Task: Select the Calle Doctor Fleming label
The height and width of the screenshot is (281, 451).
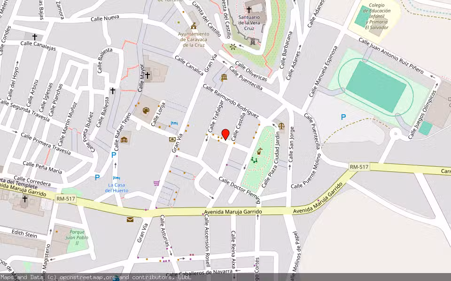Action: [x=240, y=190]
